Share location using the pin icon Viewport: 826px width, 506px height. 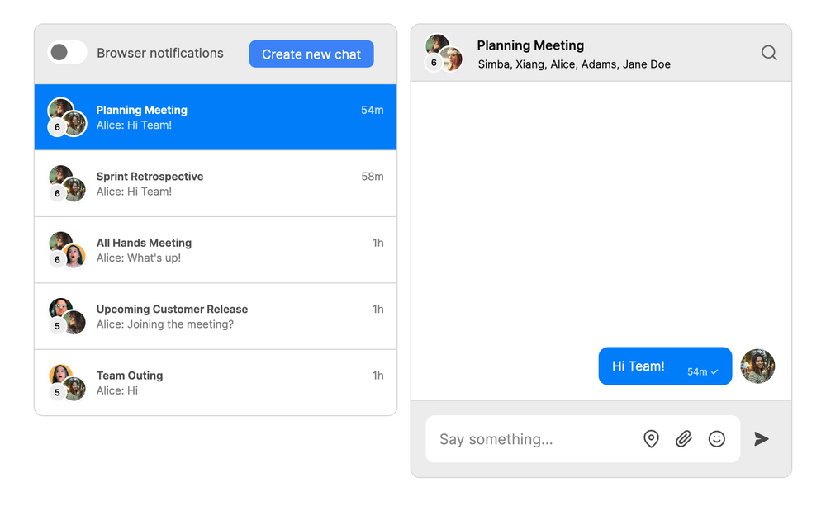pyautogui.click(x=651, y=439)
